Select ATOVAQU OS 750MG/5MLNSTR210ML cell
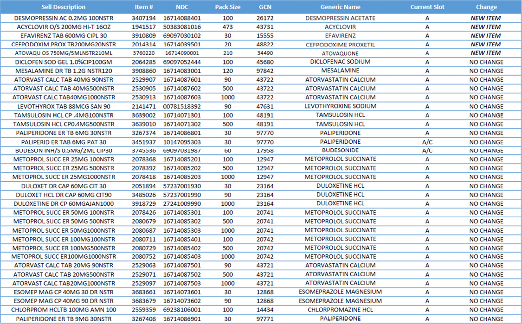Screen dimensions: 522x324 tap(63, 53)
